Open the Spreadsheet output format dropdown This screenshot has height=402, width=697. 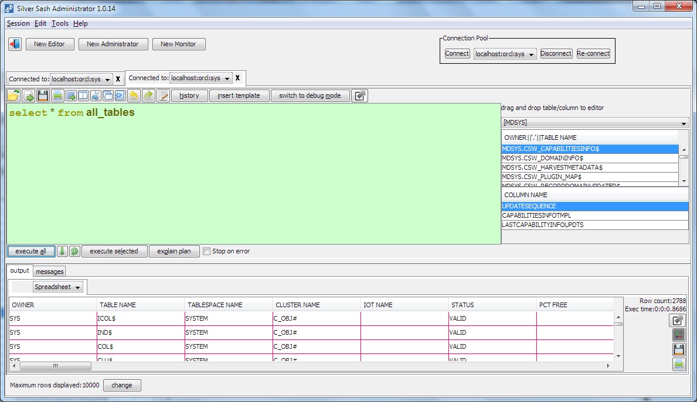point(58,287)
